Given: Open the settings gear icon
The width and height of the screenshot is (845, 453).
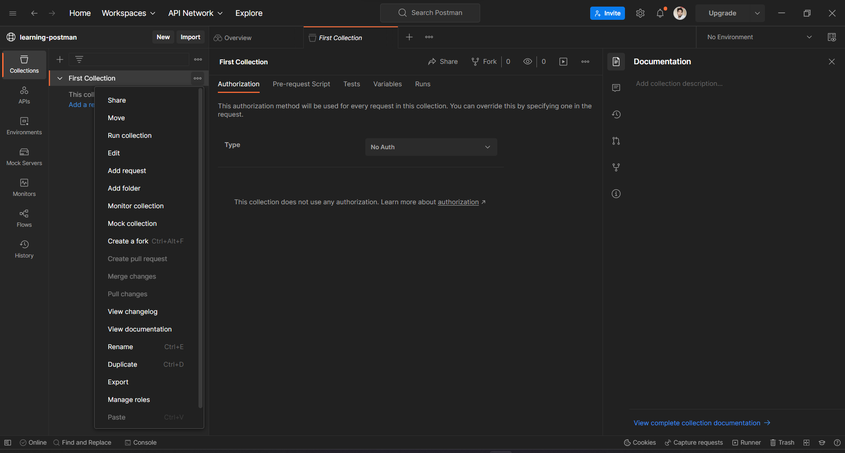Looking at the screenshot, I should [x=640, y=13].
